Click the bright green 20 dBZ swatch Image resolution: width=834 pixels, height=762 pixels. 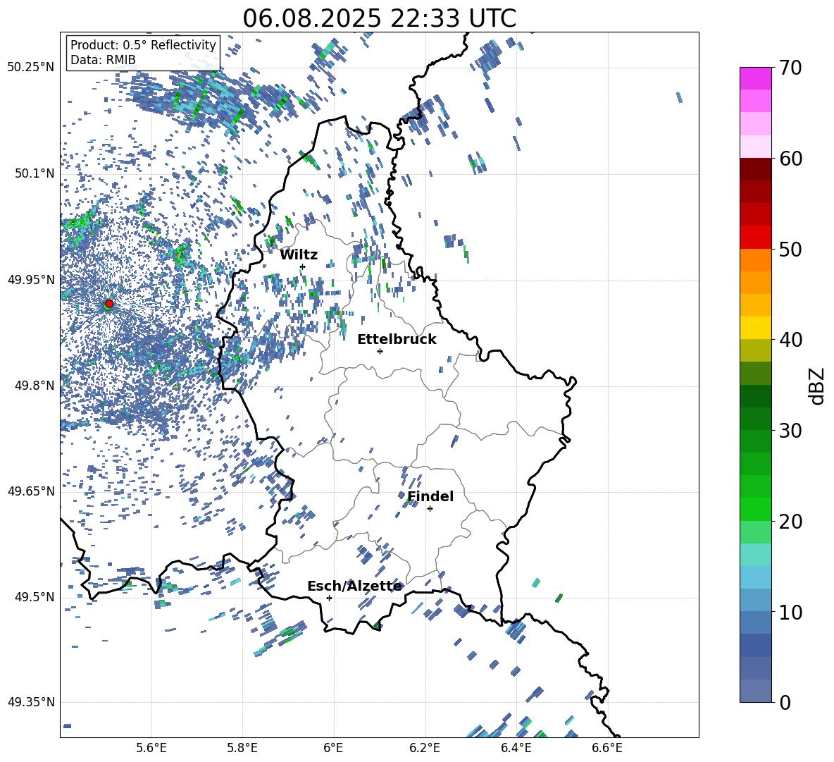(756, 510)
